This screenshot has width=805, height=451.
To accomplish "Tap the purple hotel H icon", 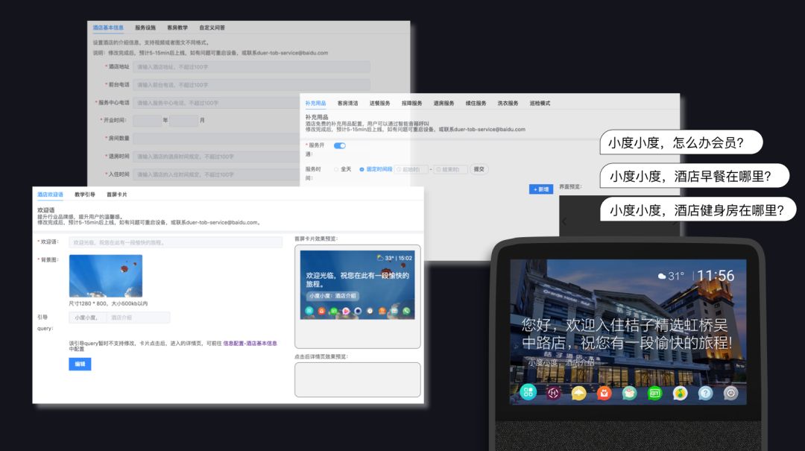I will click(554, 393).
